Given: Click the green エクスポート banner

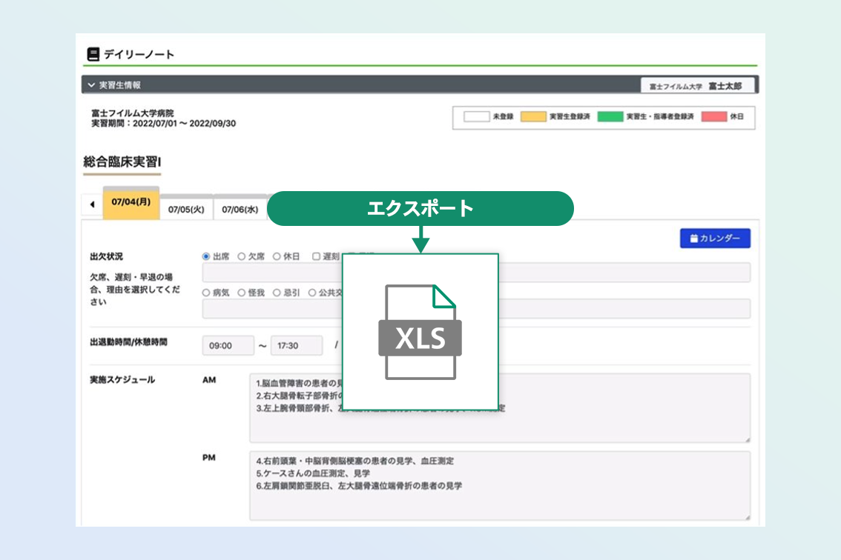Looking at the screenshot, I should coord(420,208).
